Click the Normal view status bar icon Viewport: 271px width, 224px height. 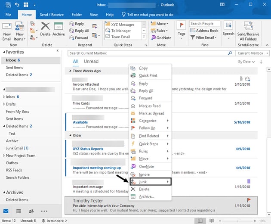coord(200,221)
